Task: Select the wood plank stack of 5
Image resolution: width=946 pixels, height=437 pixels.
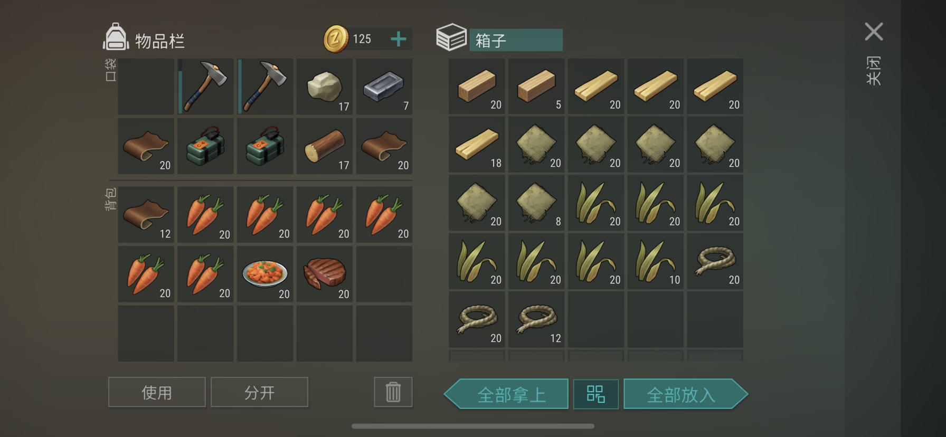Action: point(536,87)
